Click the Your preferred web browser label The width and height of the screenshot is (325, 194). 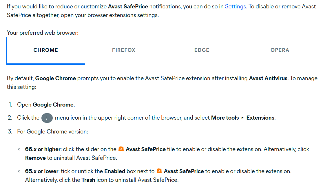pos(43,33)
